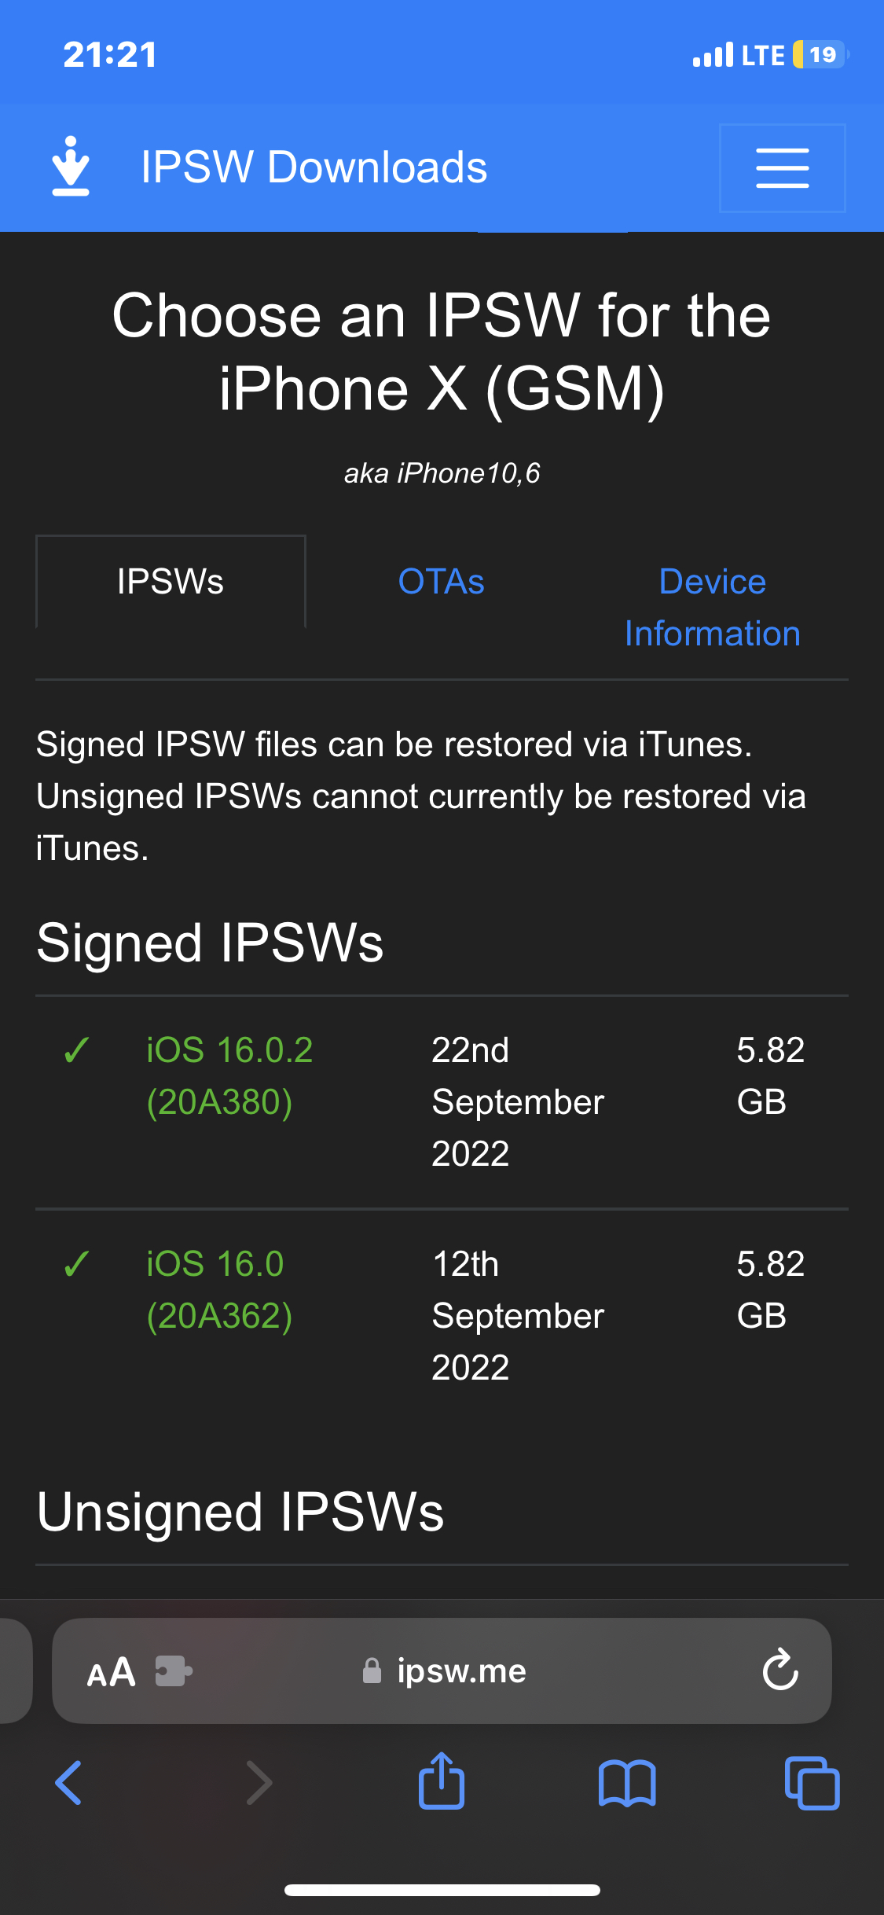Open the Safari share sheet icon
884x1915 pixels.
tap(442, 1781)
